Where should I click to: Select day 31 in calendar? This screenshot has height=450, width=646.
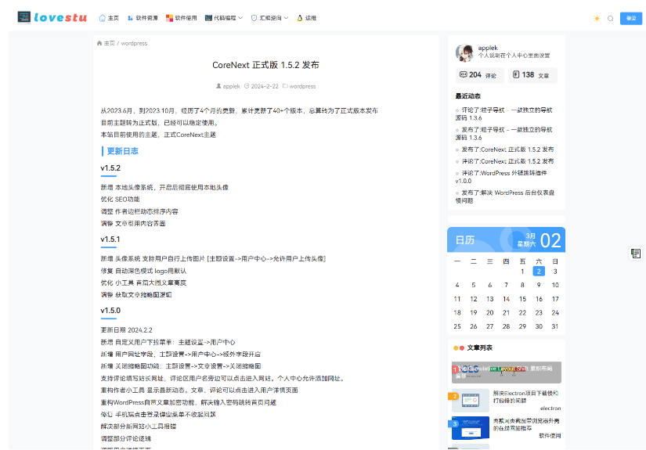click(555, 326)
